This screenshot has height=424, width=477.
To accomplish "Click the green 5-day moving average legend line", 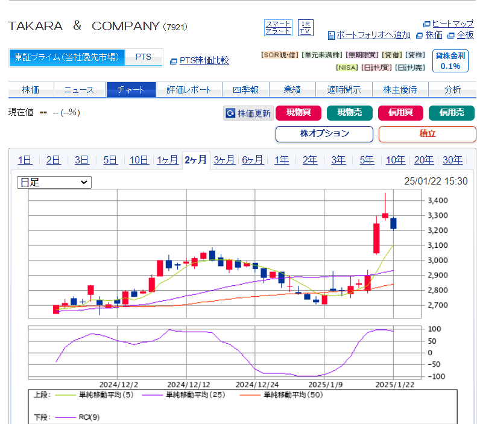I will (66, 395).
